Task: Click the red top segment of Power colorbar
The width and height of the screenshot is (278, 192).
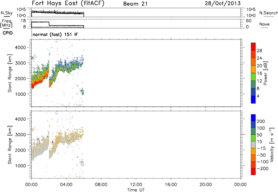Action: [253, 46]
